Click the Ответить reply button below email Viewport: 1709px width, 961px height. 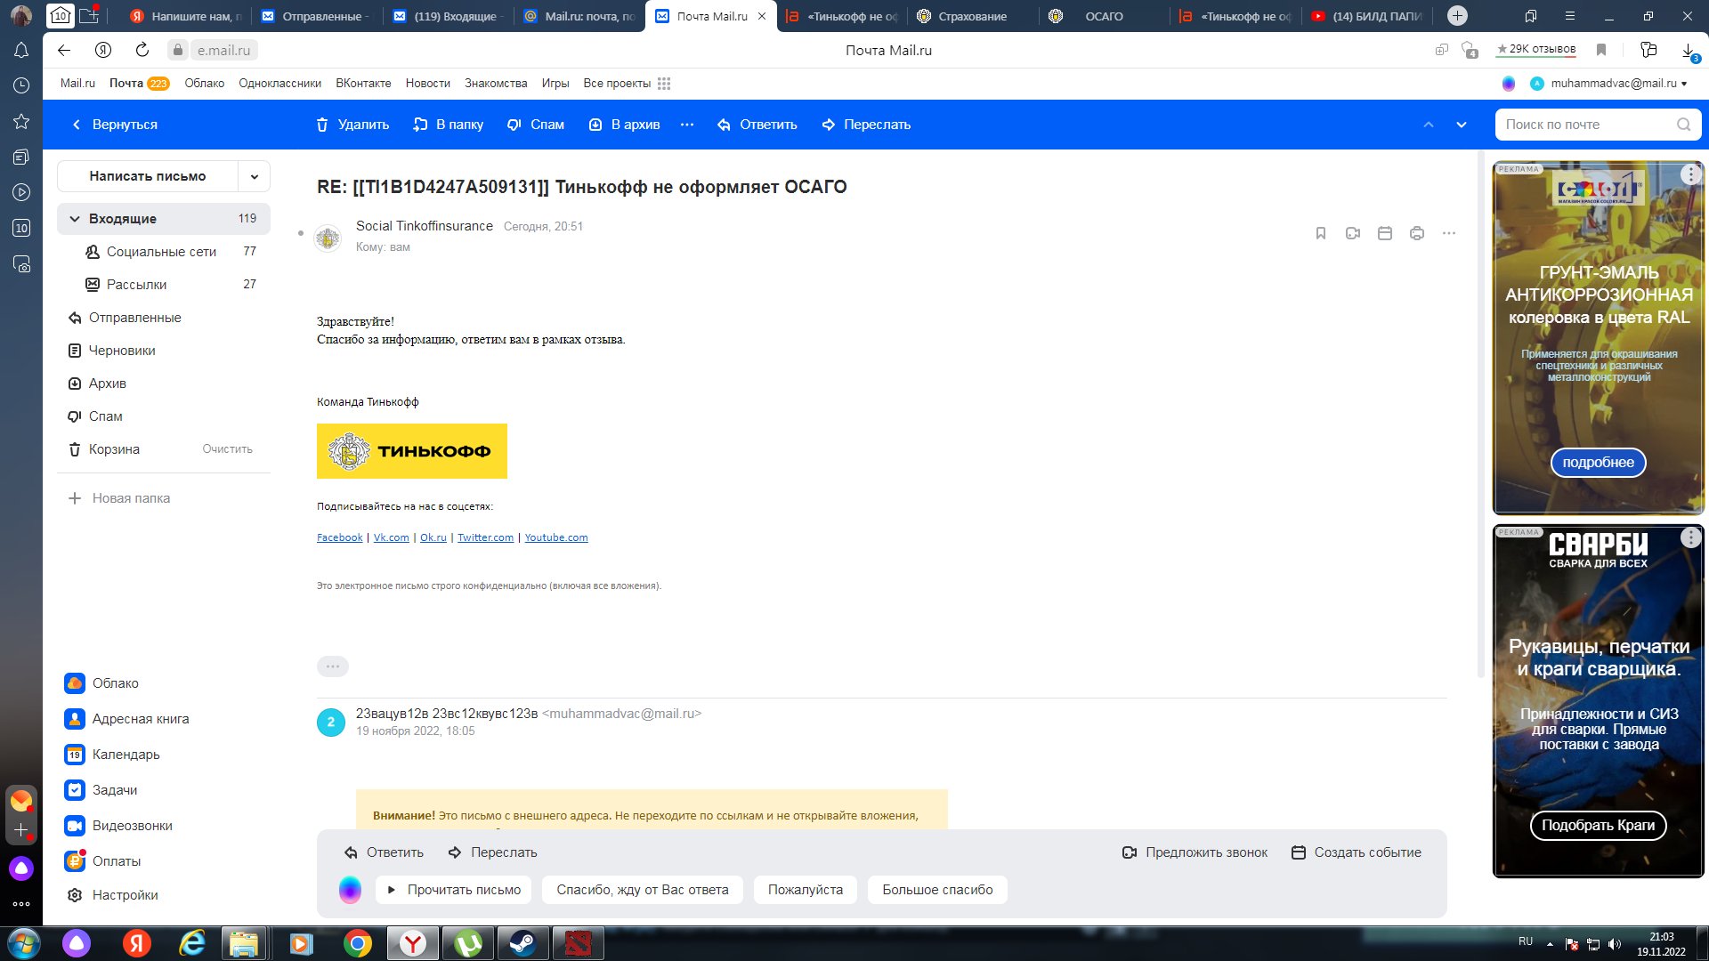[384, 851]
